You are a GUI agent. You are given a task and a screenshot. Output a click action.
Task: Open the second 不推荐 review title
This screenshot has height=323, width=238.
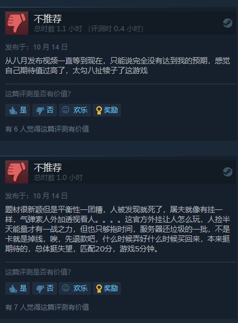click(x=48, y=167)
